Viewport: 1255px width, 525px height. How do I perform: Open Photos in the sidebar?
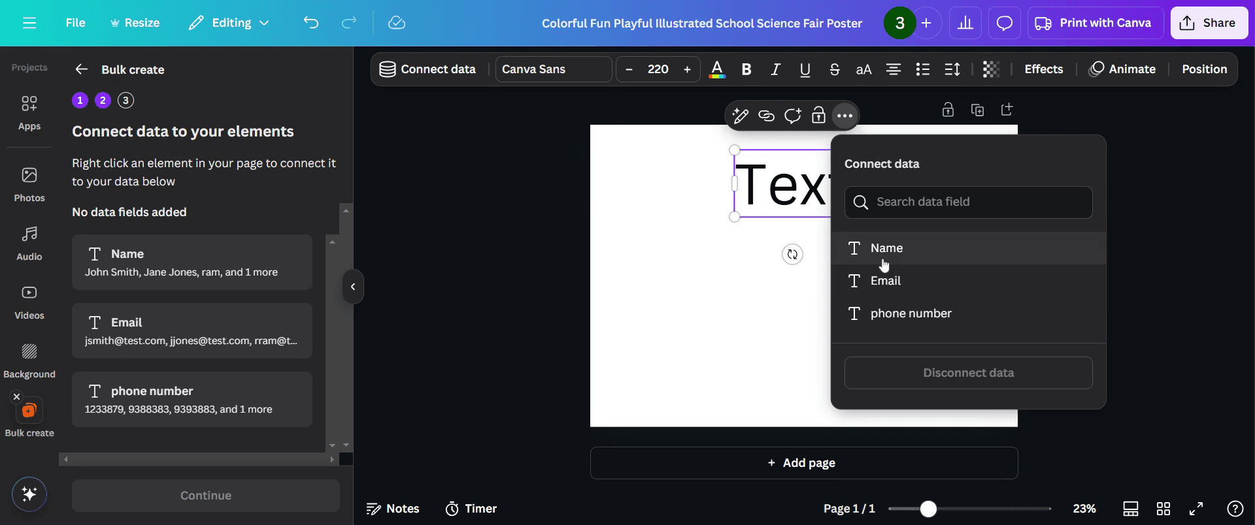coord(29,184)
